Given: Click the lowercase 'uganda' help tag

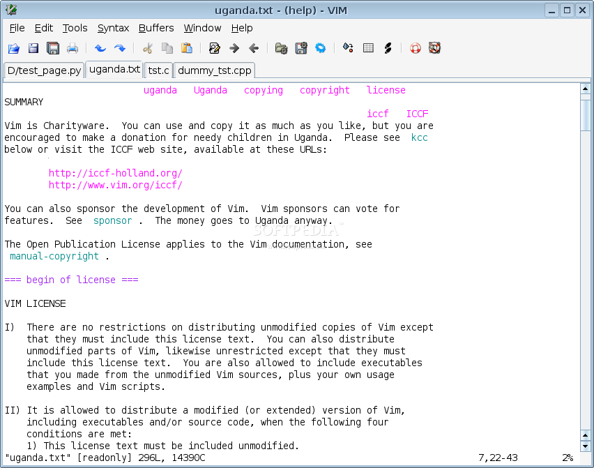Looking at the screenshot, I should [x=160, y=90].
